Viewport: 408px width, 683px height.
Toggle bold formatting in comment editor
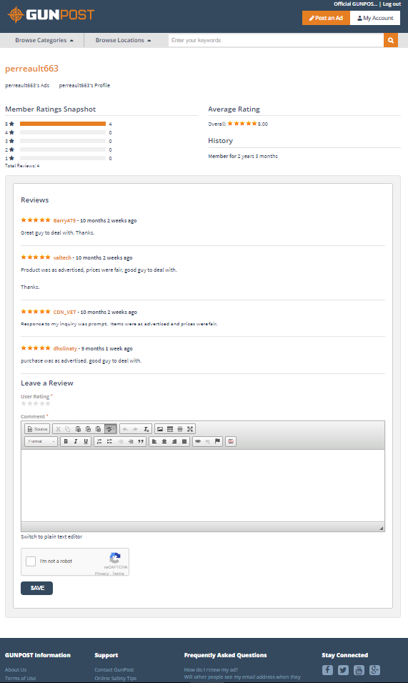click(x=66, y=441)
